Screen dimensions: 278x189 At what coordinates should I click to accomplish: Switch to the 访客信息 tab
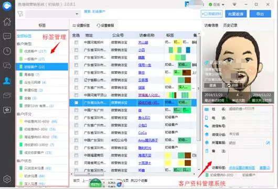point(211,26)
